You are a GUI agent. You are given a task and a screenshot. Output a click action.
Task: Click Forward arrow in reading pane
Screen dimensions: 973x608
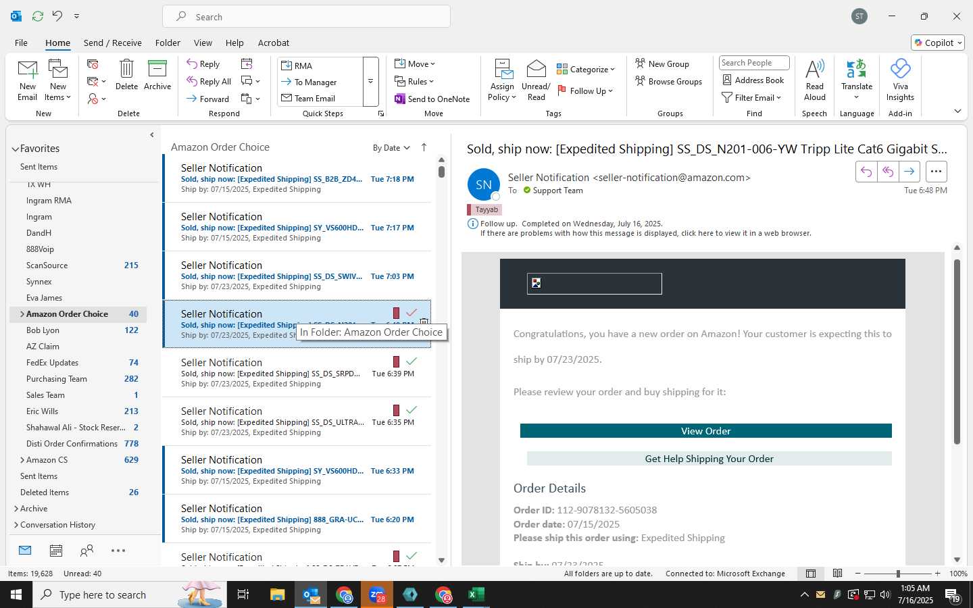[909, 172]
